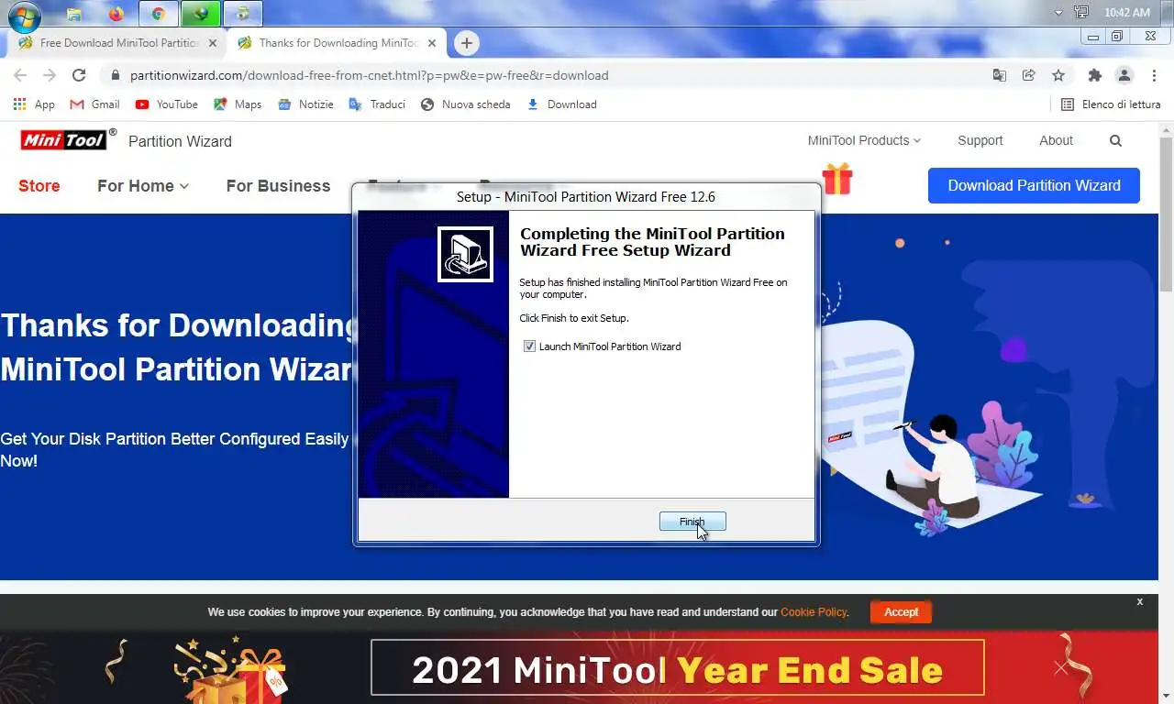Screen dimensions: 1174x704
Task: Open the YouTube bookmark
Action: 166,104
